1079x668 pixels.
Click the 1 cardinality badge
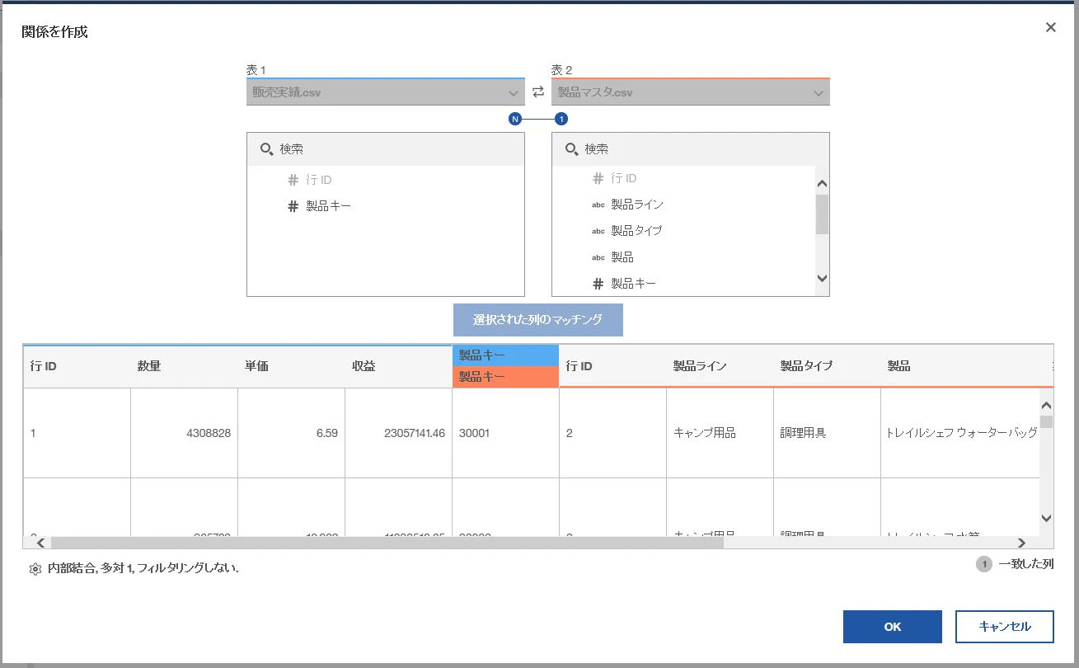tap(561, 119)
